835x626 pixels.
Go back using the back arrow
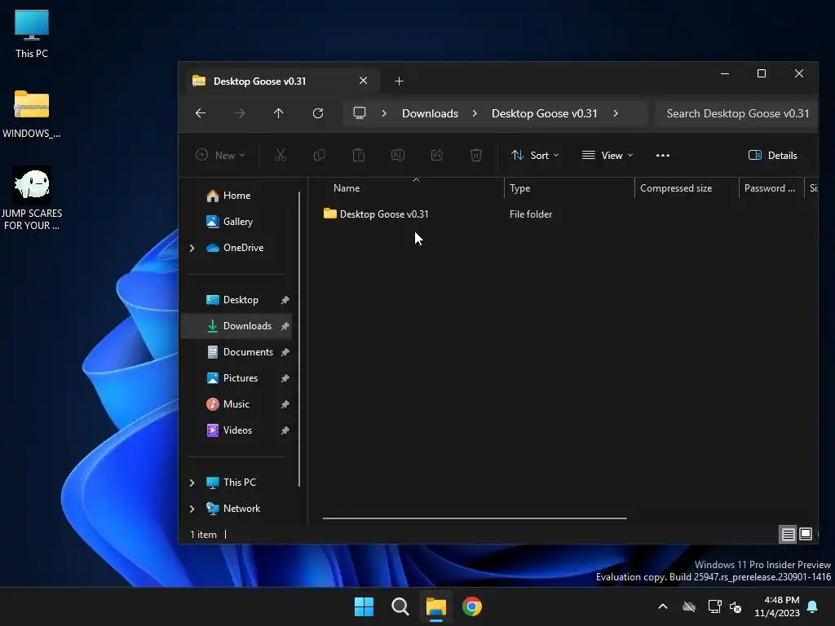pos(201,112)
